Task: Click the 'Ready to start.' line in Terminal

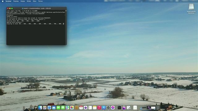Action: click(12, 16)
